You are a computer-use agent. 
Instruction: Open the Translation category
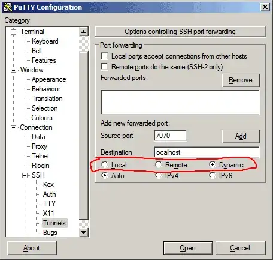(x=47, y=99)
